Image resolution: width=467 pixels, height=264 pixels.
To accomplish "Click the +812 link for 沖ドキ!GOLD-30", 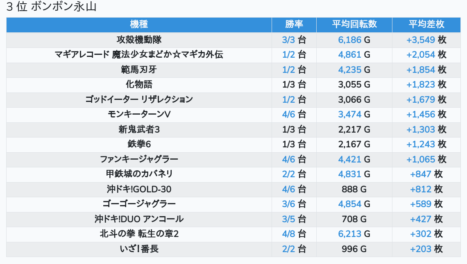I will 421,189.
